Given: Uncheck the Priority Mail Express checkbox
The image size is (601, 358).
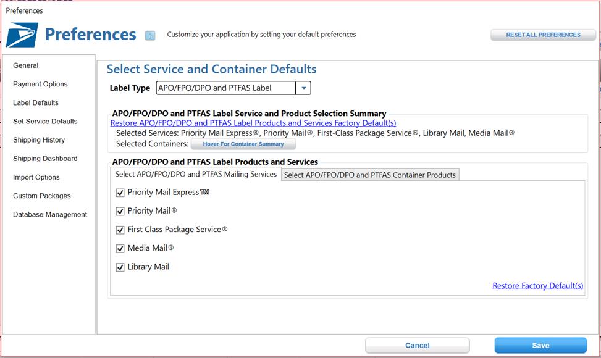Looking at the screenshot, I should point(120,193).
